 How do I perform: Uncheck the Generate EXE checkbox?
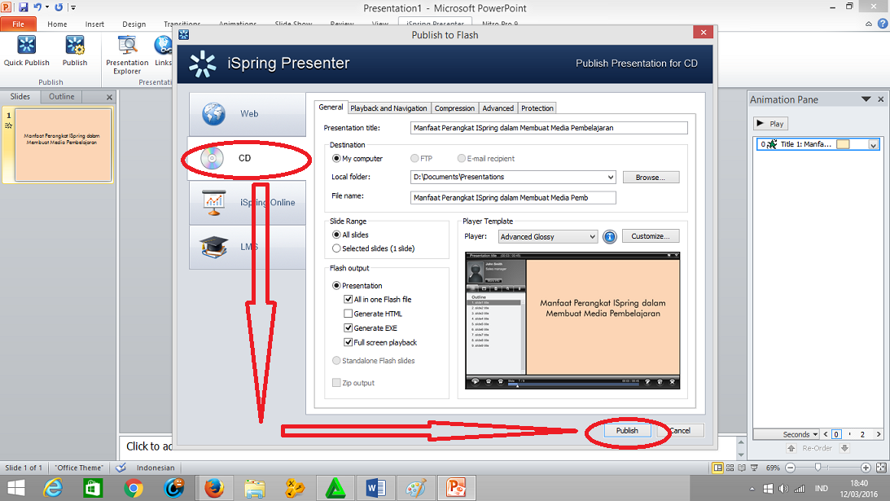[348, 327]
